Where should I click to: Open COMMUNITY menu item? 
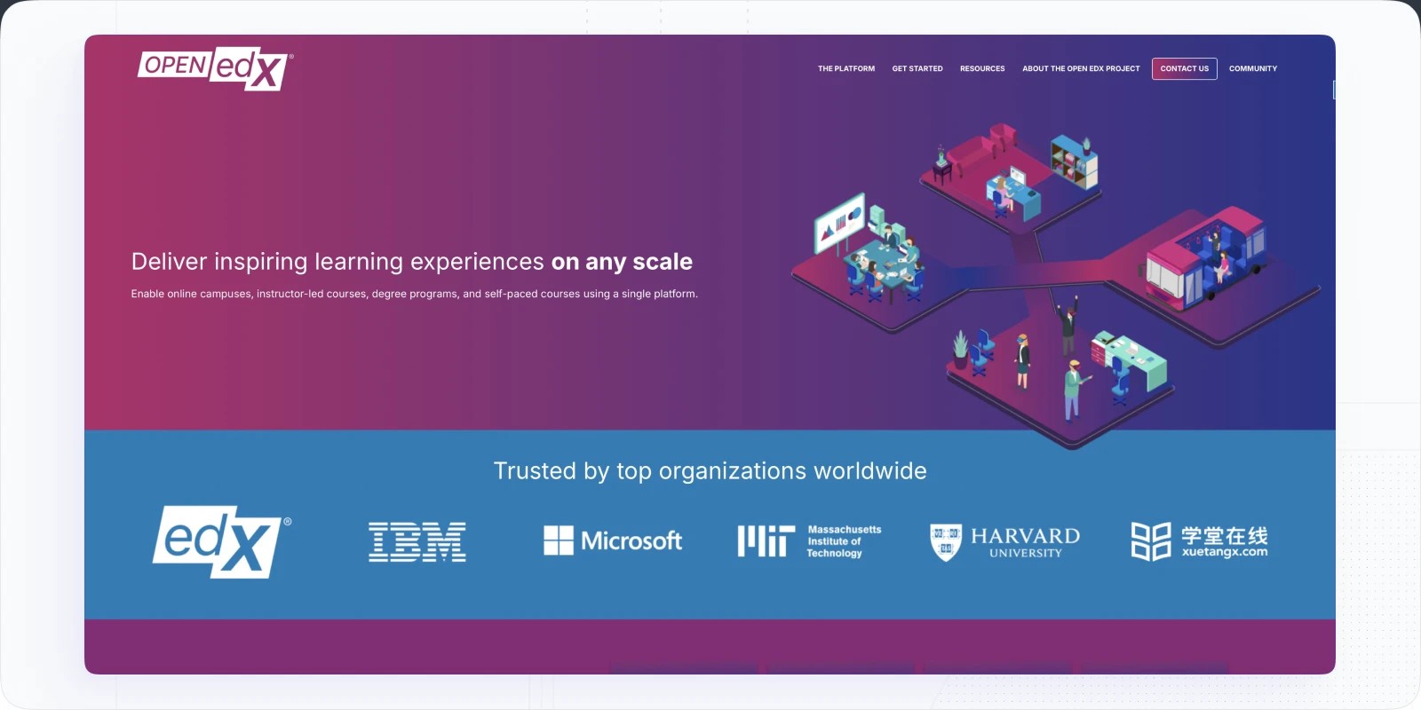click(x=1253, y=68)
